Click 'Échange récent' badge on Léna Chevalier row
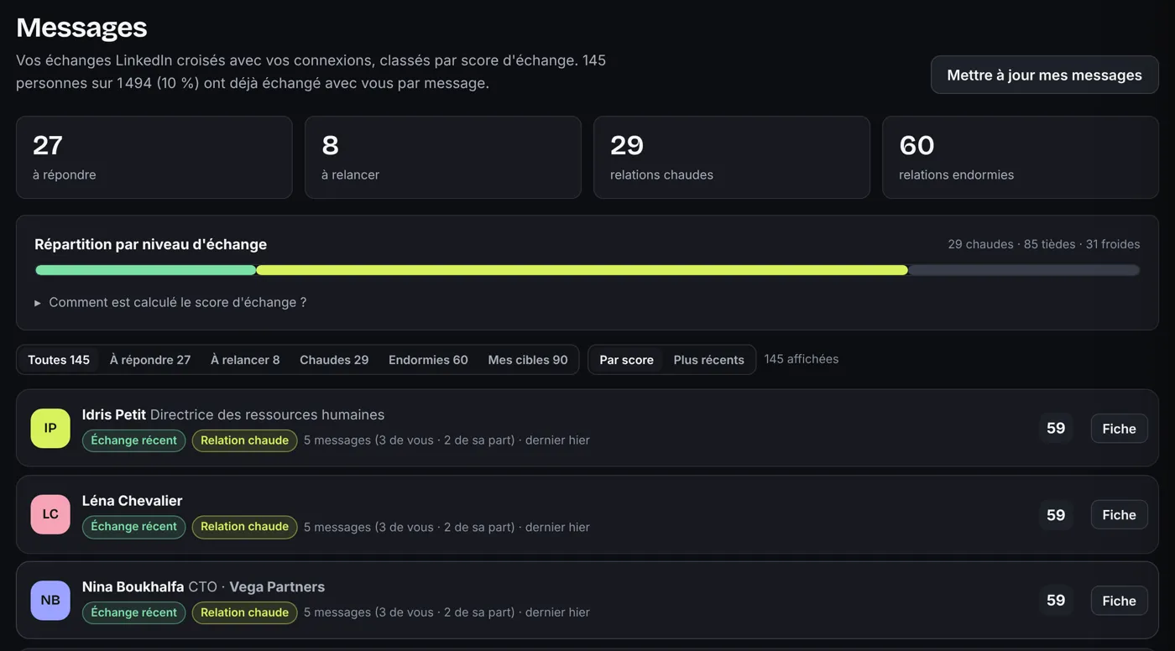The width and height of the screenshot is (1175, 651). point(133,527)
